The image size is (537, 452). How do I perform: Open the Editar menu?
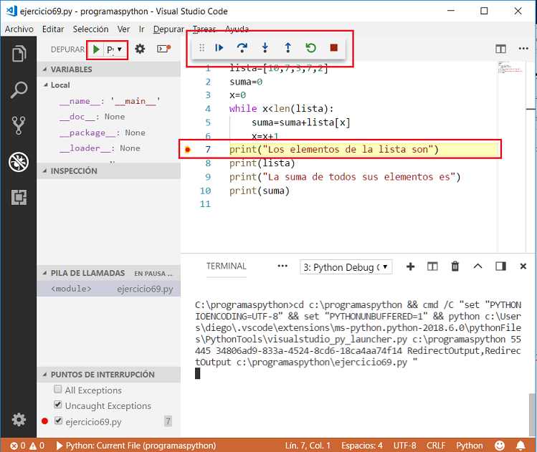pos(53,29)
